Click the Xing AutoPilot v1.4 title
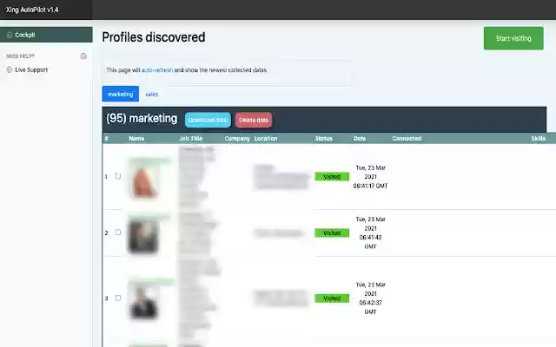This screenshot has width=556, height=347. point(32,10)
